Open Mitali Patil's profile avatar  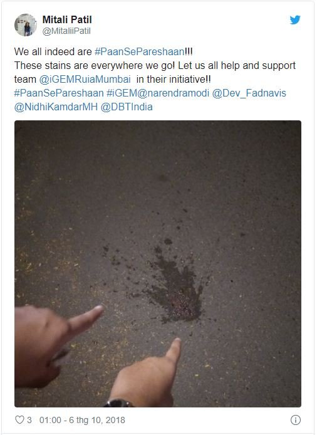[x=26, y=25]
